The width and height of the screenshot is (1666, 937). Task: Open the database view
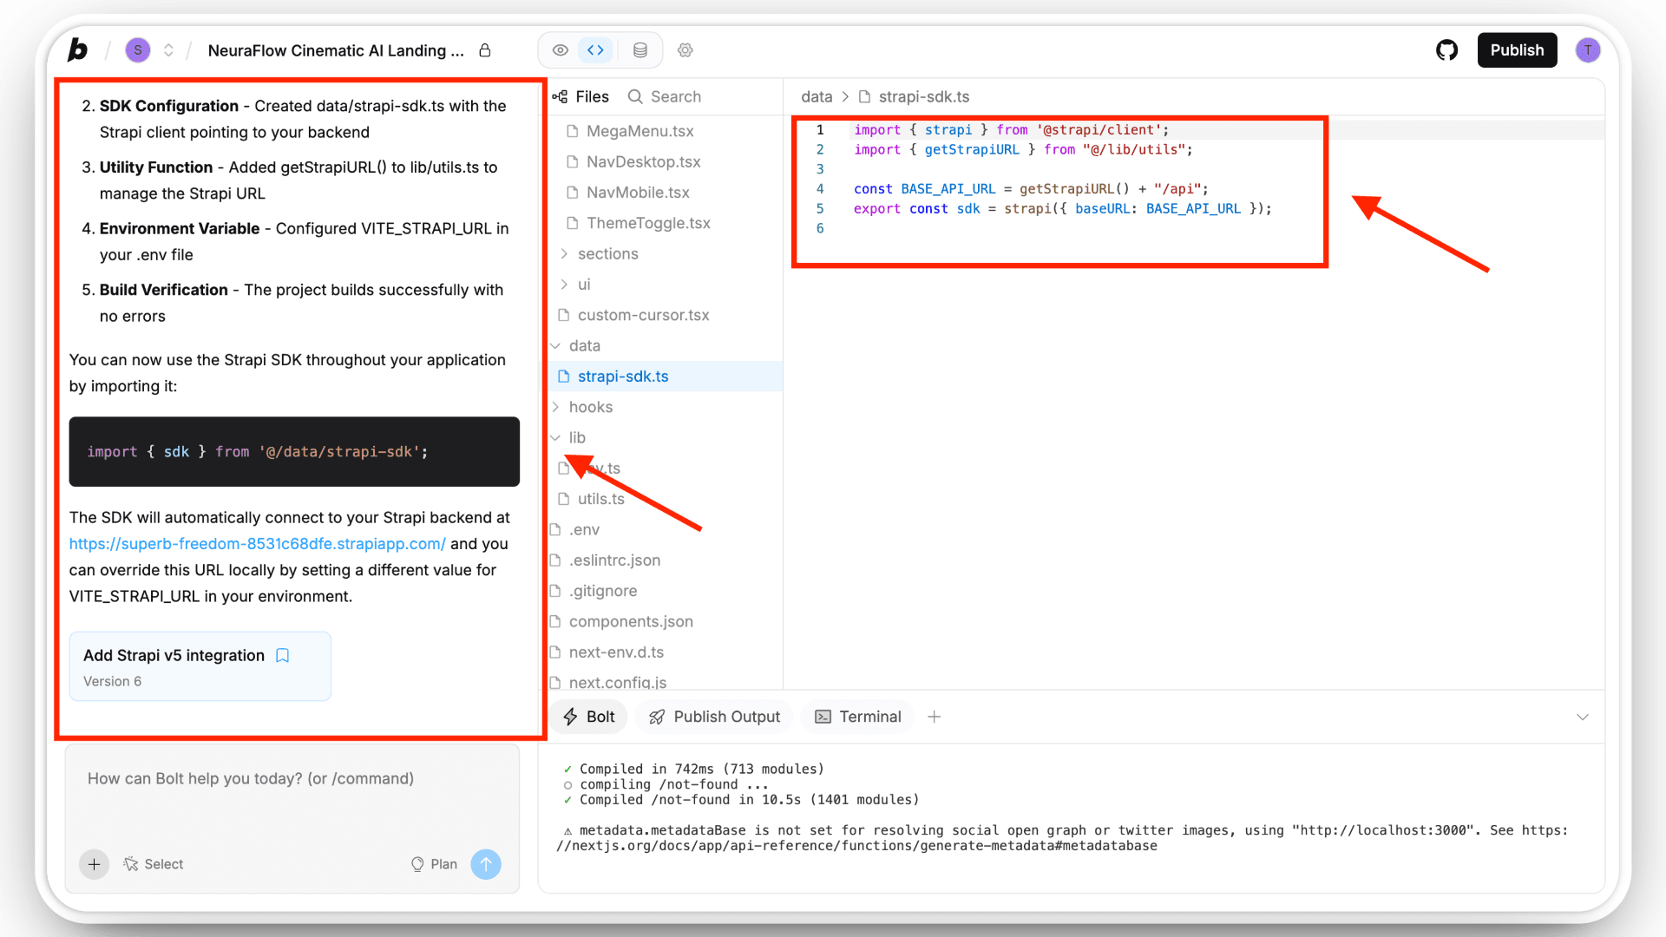click(x=640, y=50)
